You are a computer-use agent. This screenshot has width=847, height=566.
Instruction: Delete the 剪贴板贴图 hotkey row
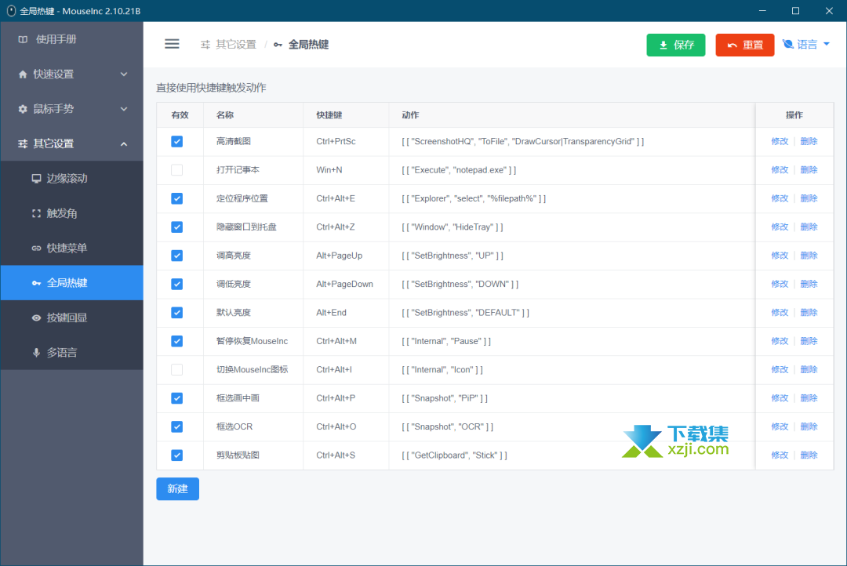809,455
